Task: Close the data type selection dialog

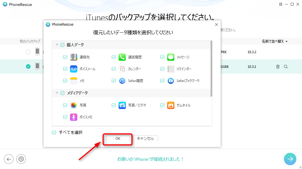Action: (x=216, y=25)
